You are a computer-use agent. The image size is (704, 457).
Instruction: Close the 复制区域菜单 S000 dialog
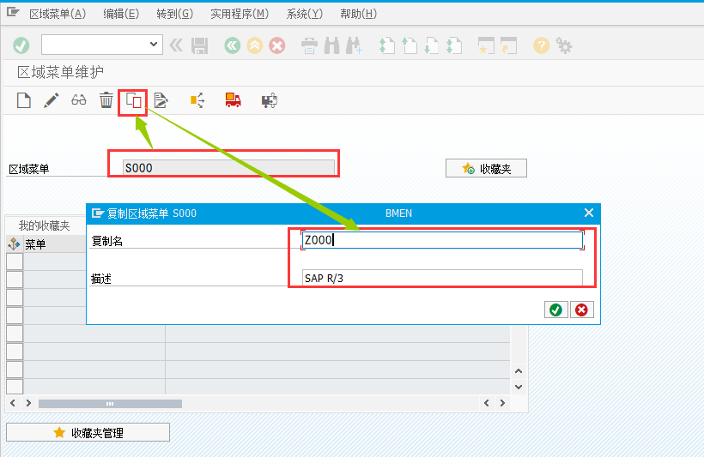(x=589, y=213)
